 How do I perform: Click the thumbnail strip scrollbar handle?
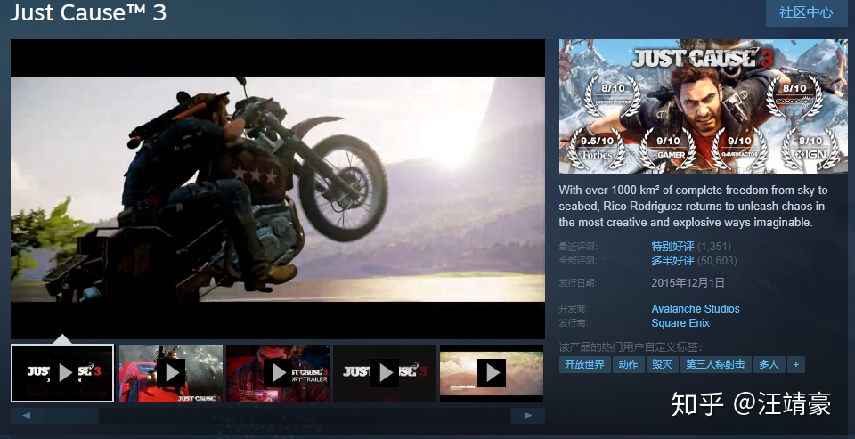pyautogui.click(x=72, y=416)
